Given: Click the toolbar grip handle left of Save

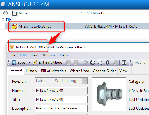Looking at the screenshot, I should 8,63.
